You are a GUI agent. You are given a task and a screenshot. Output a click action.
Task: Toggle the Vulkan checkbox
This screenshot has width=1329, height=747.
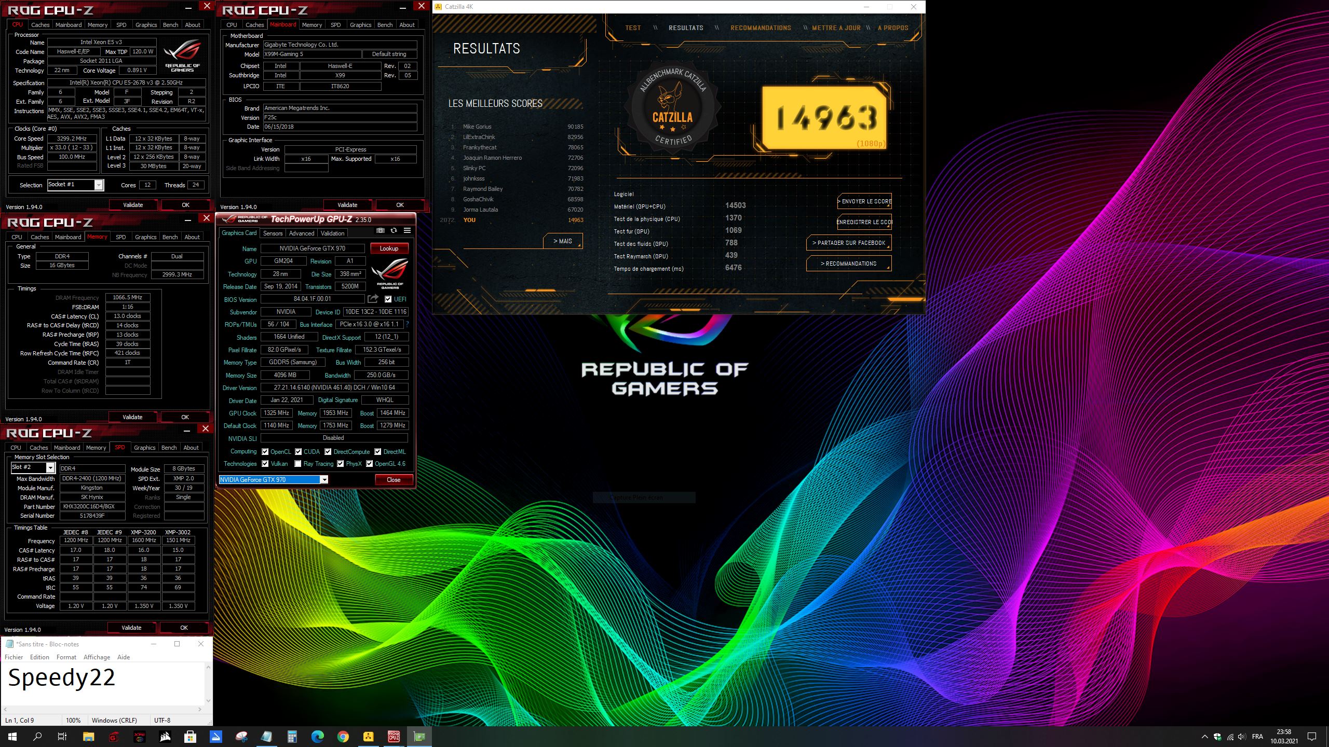(x=265, y=463)
